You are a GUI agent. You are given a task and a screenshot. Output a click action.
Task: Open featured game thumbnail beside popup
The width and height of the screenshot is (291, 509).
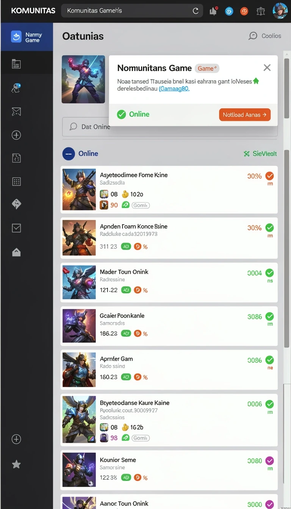pos(83,79)
